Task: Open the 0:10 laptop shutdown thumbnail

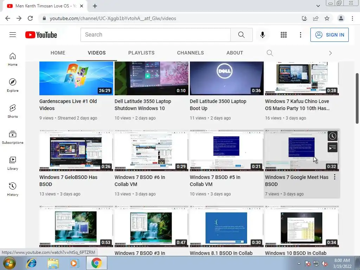Action: [151, 78]
